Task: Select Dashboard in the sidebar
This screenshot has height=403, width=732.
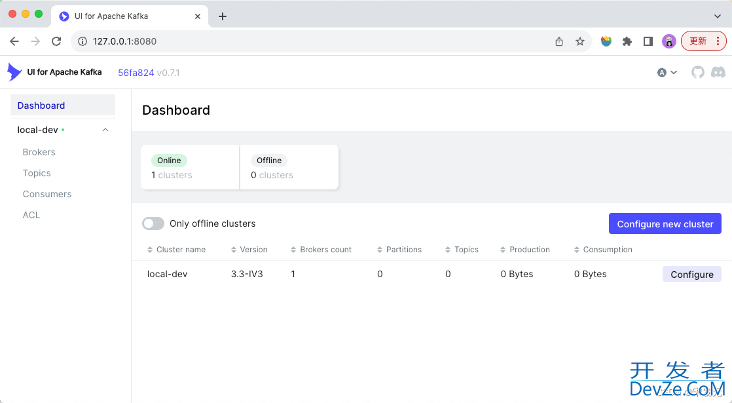Action: [x=63, y=106]
